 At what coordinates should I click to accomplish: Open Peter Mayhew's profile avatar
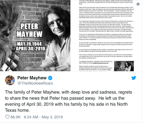[10, 80]
